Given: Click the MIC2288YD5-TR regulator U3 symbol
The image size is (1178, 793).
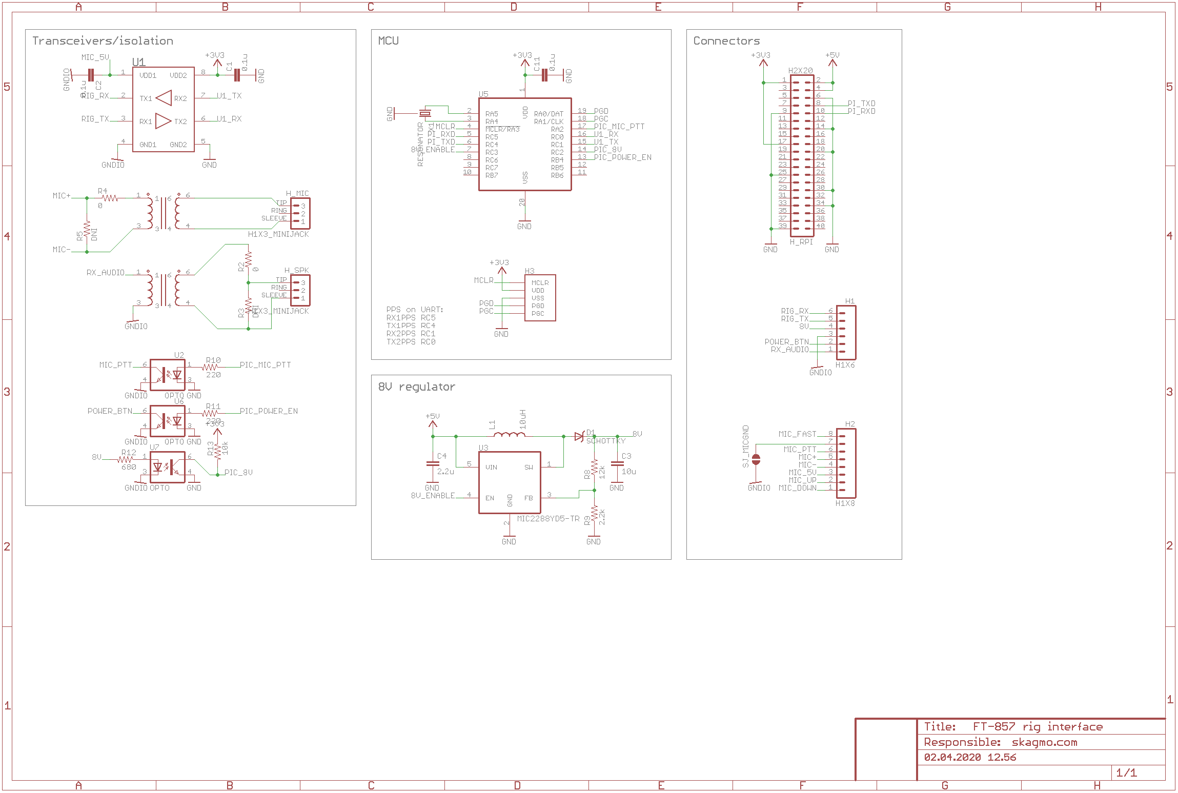Looking at the screenshot, I should [509, 482].
